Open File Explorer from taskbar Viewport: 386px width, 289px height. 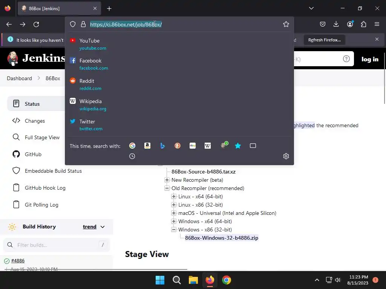[193, 280]
